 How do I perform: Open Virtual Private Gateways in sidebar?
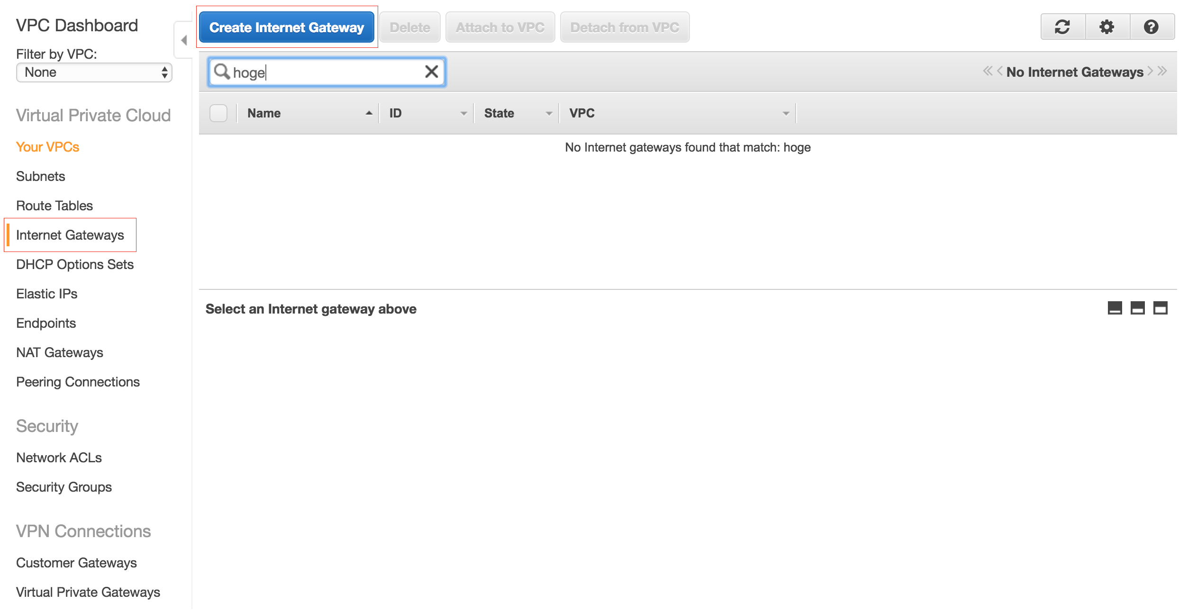[x=88, y=592]
